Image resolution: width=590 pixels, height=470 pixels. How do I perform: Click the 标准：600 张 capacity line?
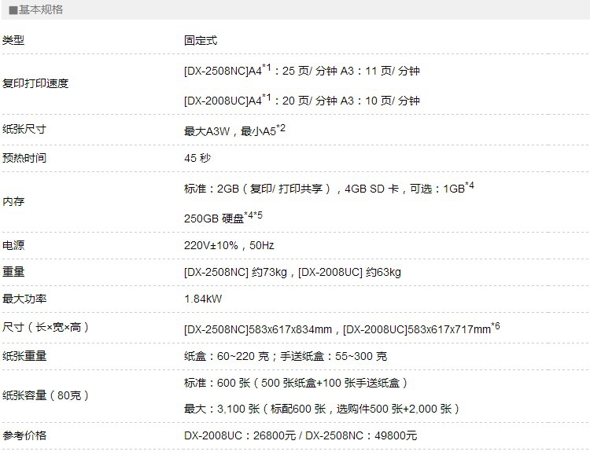296,383
